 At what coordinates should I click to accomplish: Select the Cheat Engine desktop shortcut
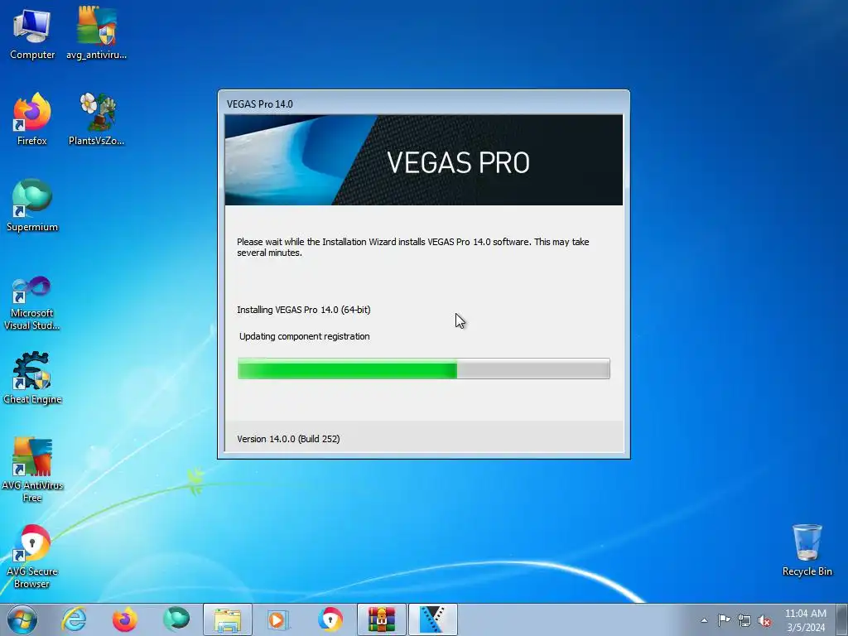coord(32,378)
